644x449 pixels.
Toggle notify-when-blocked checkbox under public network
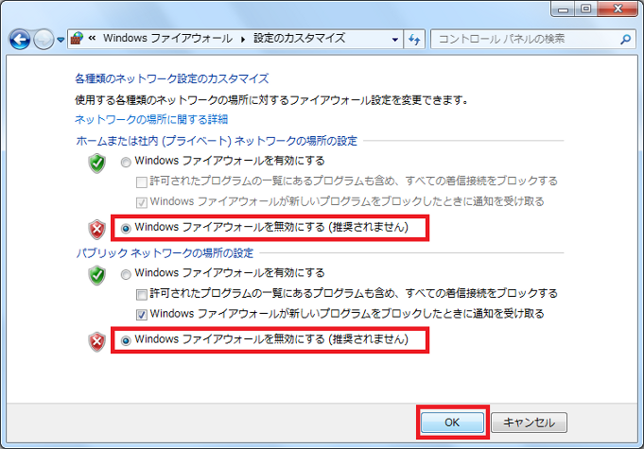tap(141, 313)
